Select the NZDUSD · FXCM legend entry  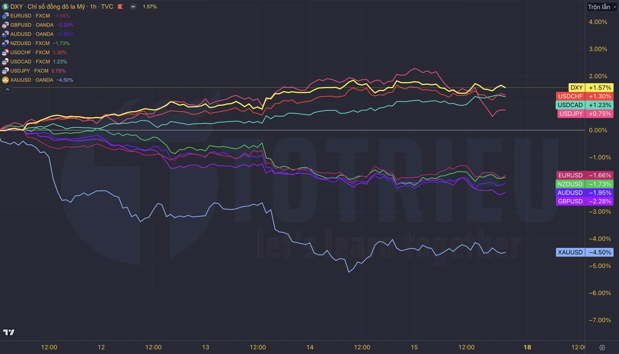[x=30, y=43]
